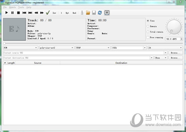186x132 pixels.
Task: Select the Total remain radio button
Action: [x=148, y=32]
